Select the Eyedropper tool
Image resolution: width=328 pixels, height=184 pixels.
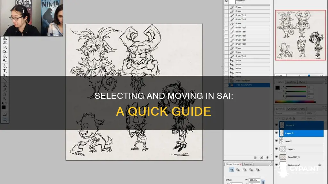point(5,90)
